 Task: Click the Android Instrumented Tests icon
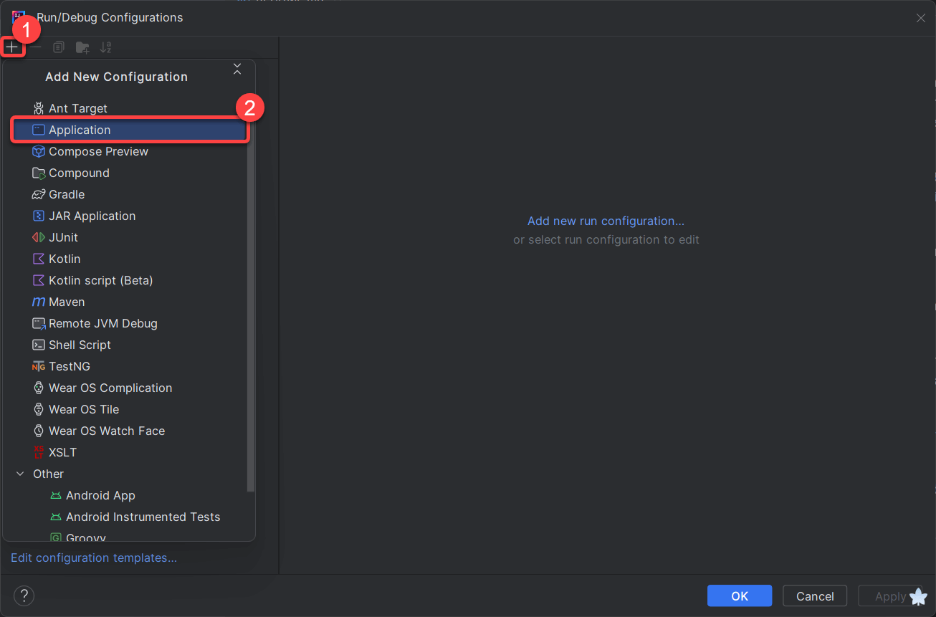(x=56, y=517)
